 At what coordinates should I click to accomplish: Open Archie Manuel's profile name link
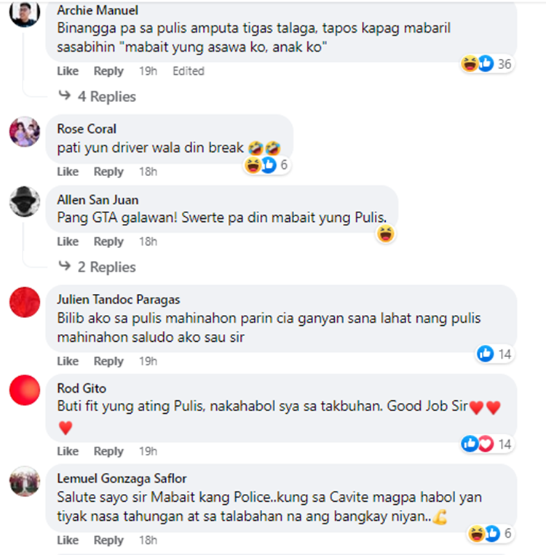pyautogui.click(x=98, y=10)
